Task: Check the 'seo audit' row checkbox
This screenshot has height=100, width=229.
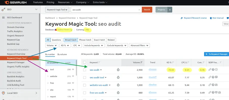Action: pos(84,70)
